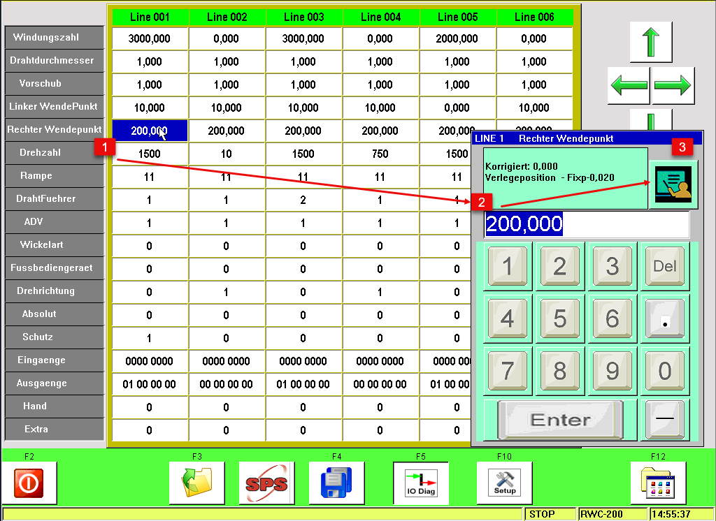Open the SPS program icon
716x521 pixels.
266,483
